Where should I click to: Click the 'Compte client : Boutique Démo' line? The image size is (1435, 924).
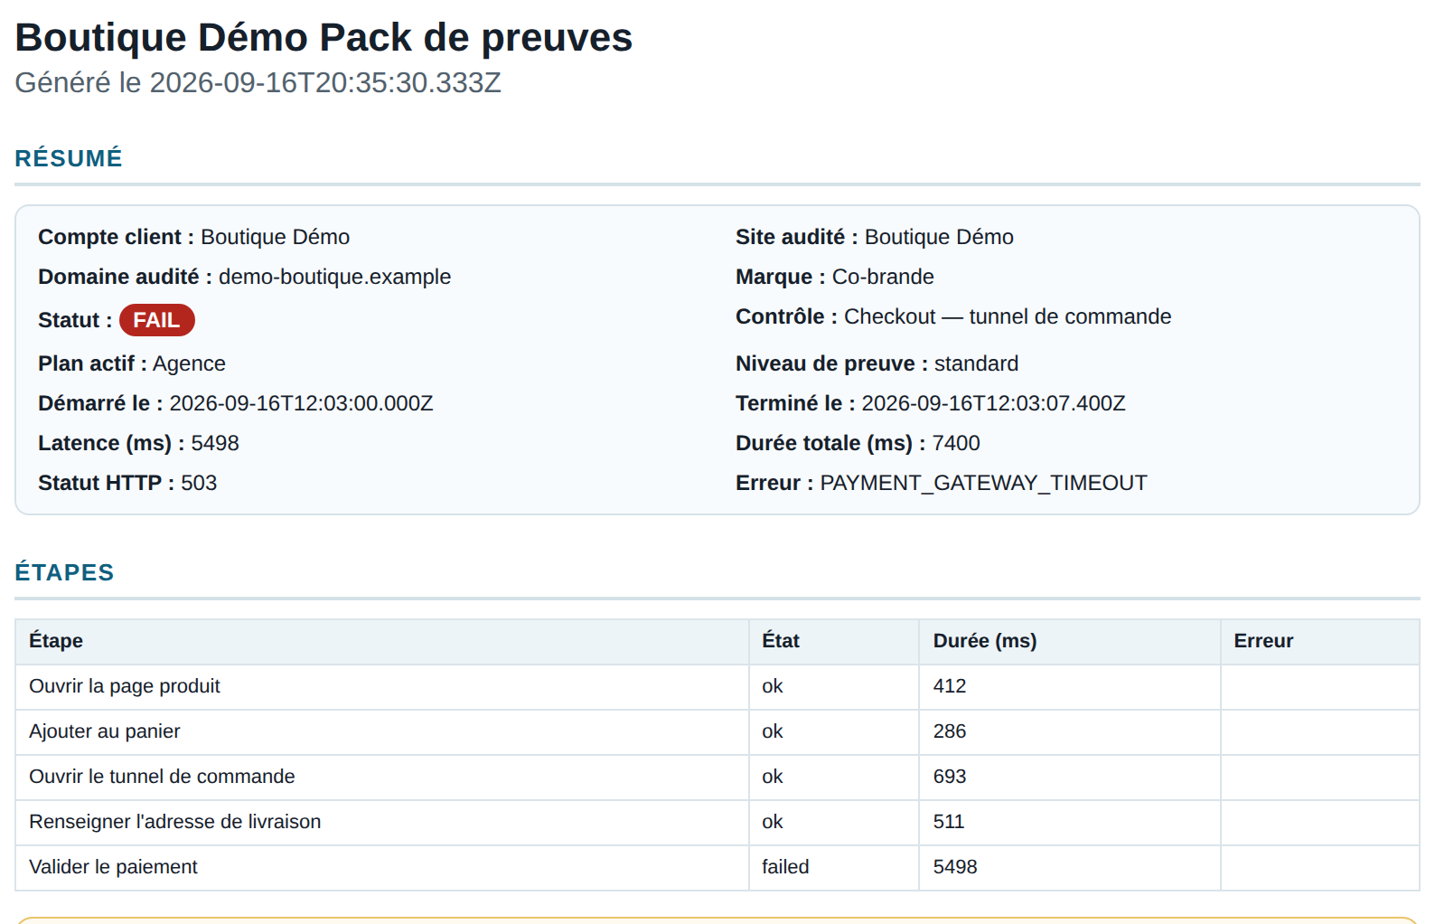click(x=193, y=237)
